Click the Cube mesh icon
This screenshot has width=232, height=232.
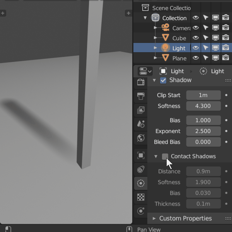[x=165, y=38]
